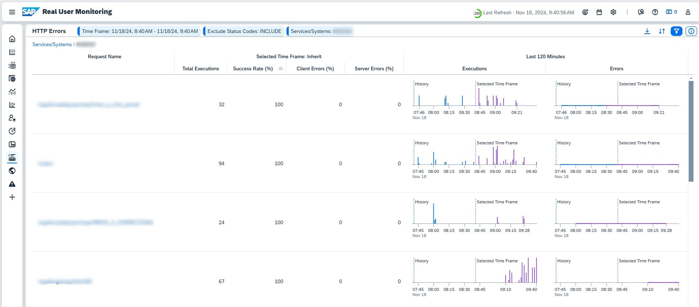Click the Total Executions column header
This screenshot has width=699, height=307.
(x=201, y=69)
